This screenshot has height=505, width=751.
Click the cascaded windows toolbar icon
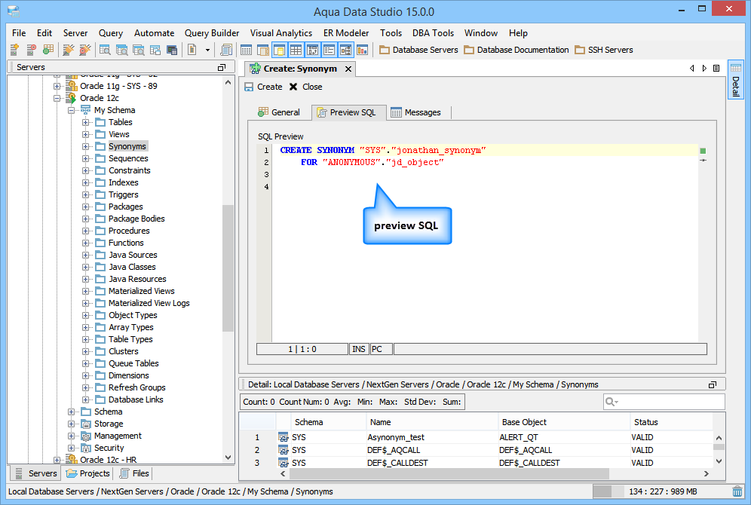coord(155,49)
